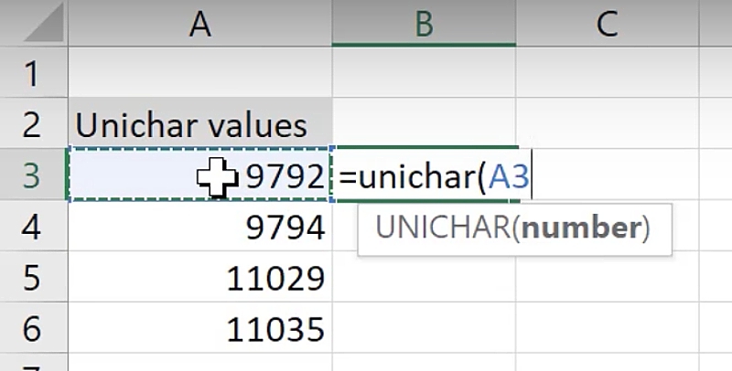Image resolution: width=732 pixels, height=371 pixels.
Task: Select row 4 header
Action: click(x=31, y=227)
